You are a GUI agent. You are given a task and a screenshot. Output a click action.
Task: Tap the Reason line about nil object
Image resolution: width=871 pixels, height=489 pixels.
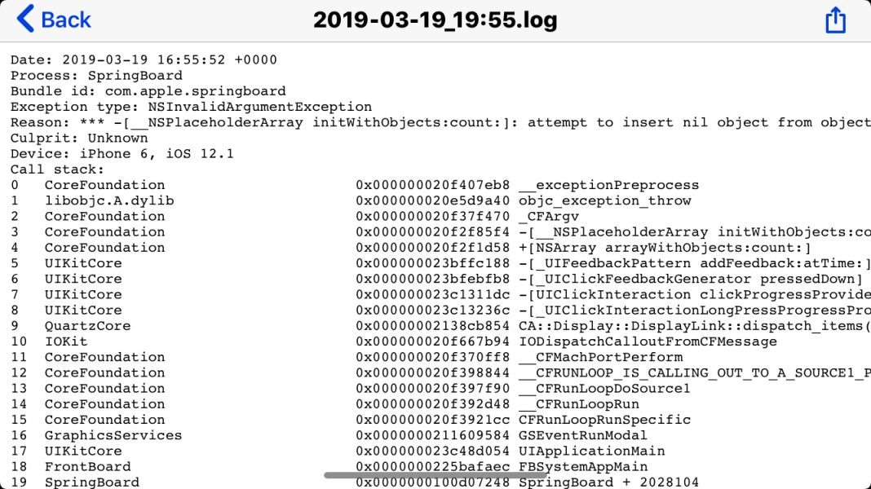coord(440,122)
